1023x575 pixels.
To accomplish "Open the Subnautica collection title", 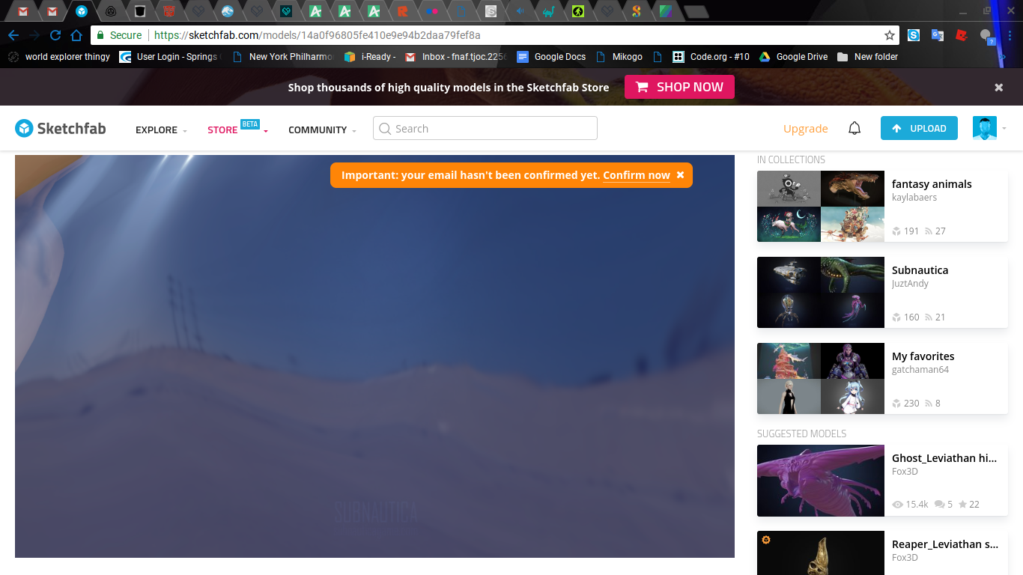I will (x=920, y=270).
